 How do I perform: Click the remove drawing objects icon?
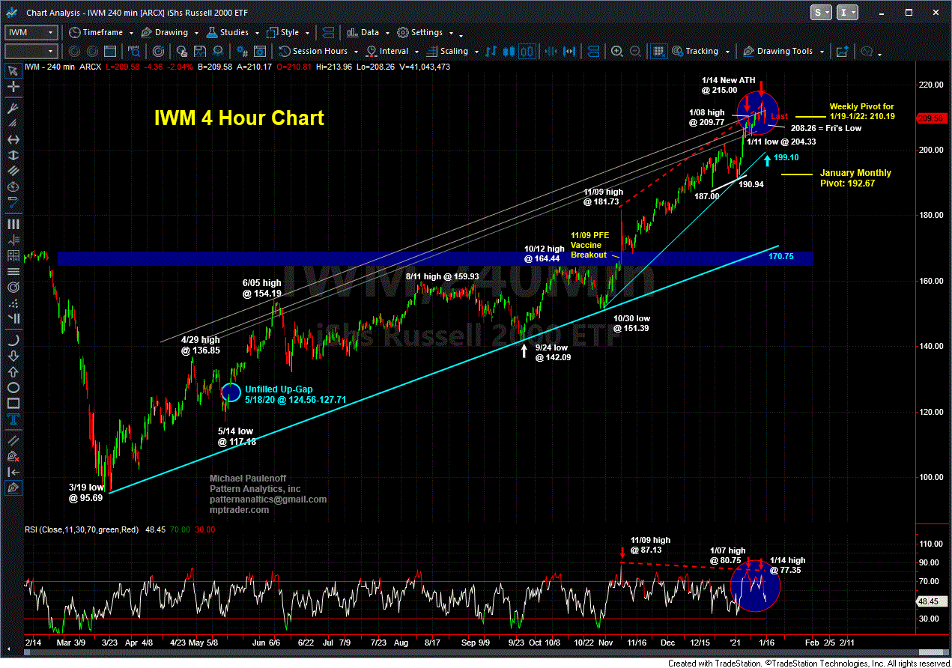[x=13, y=456]
